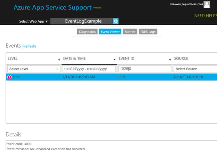This screenshot has height=150, width=217.
Task: Sort by the EVENT ID column arrows
Action: click(170, 60)
